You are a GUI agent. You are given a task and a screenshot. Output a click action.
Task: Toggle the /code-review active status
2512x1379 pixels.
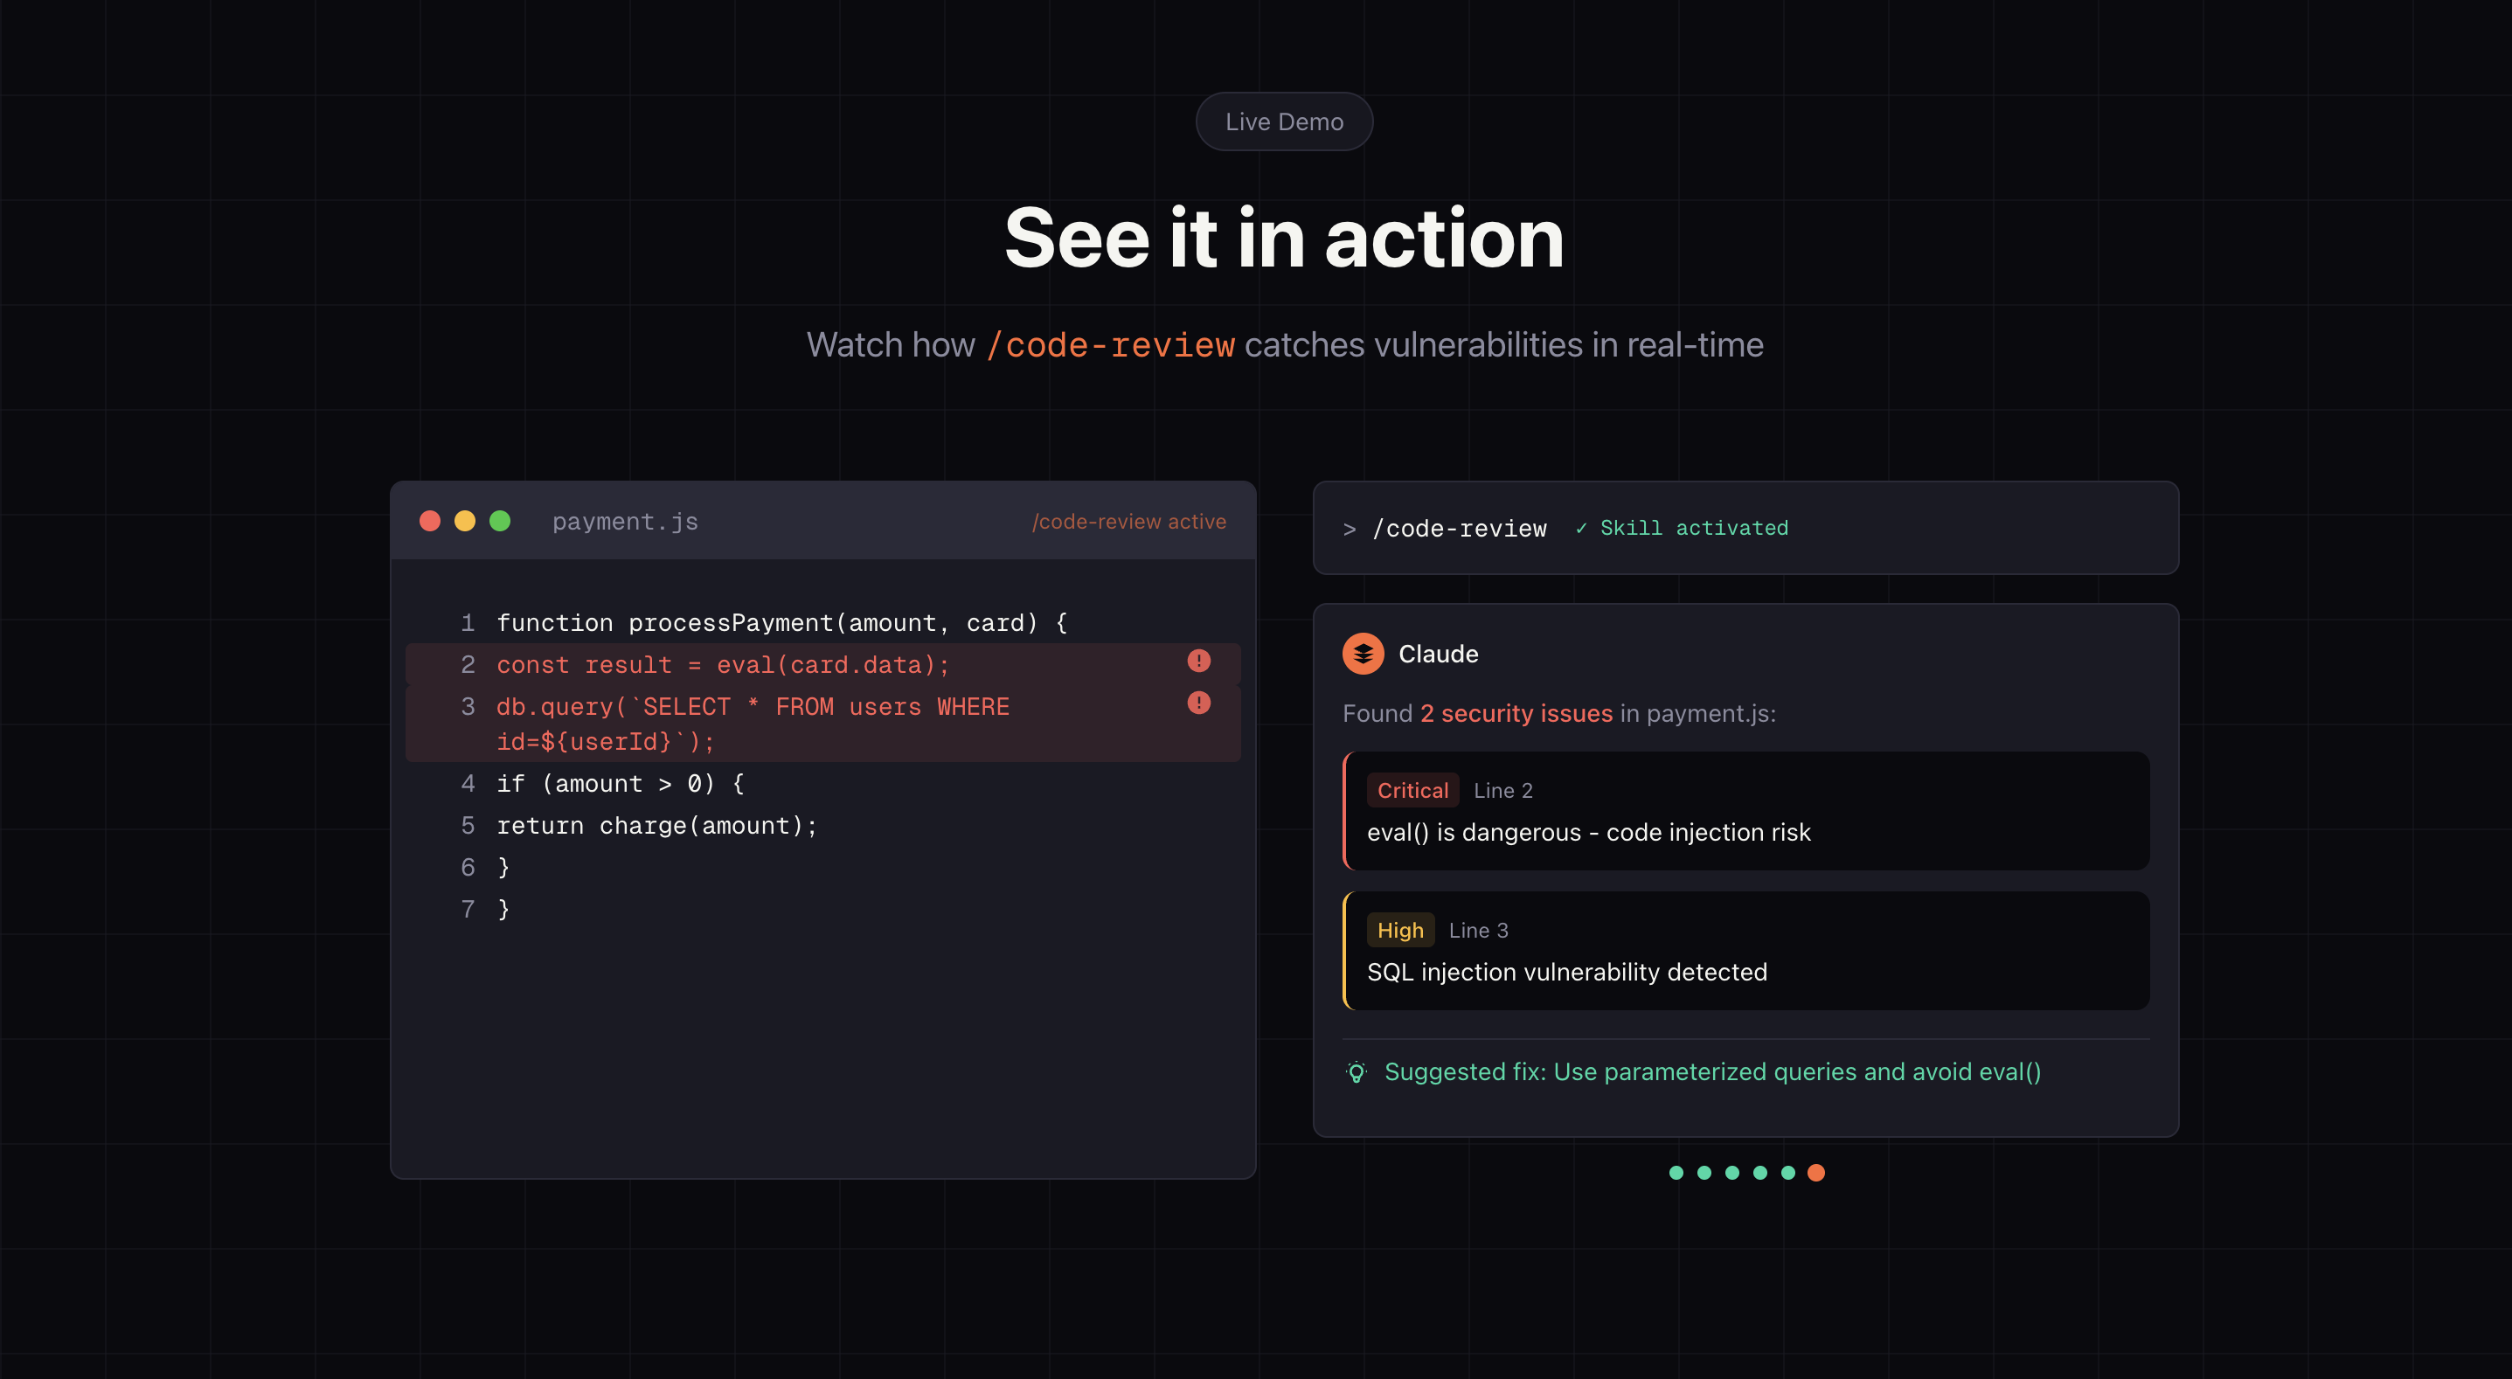(1129, 521)
